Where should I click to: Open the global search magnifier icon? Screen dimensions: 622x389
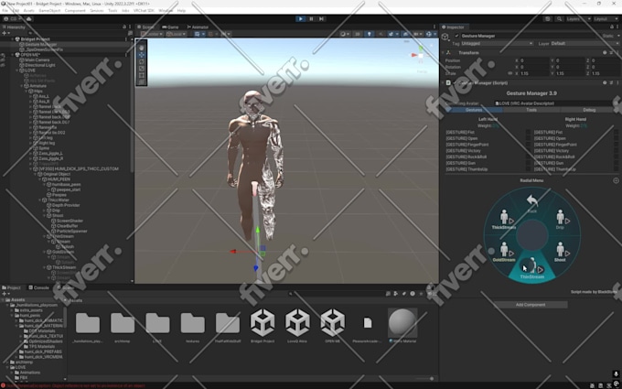[x=559, y=18]
